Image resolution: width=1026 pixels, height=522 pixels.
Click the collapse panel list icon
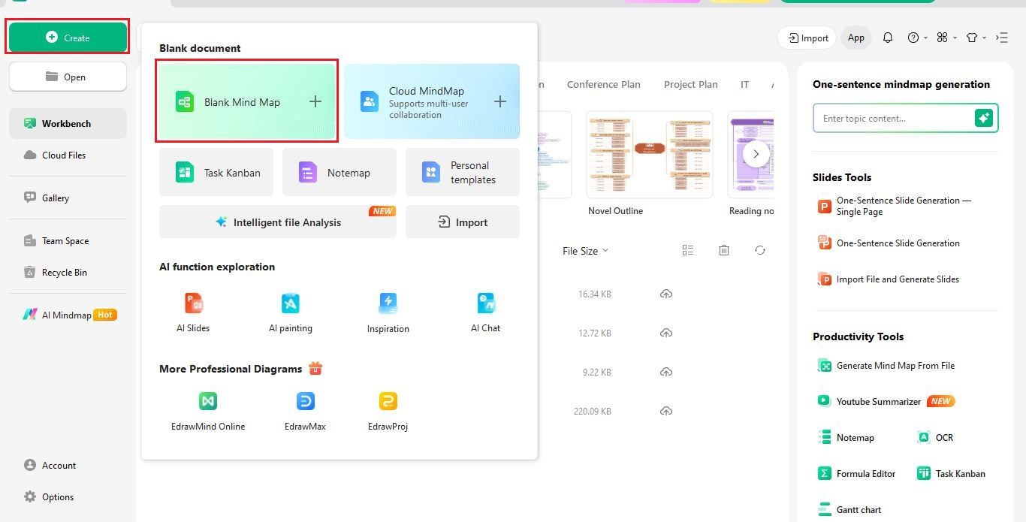[1002, 38]
